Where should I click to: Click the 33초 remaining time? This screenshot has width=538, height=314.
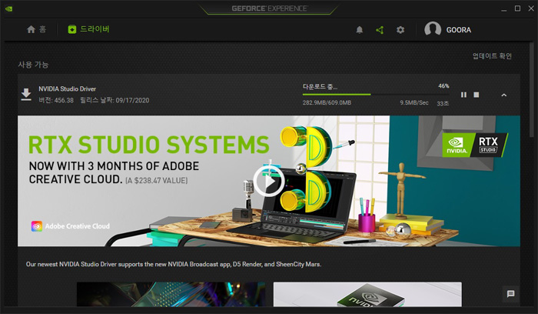click(443, 103)
